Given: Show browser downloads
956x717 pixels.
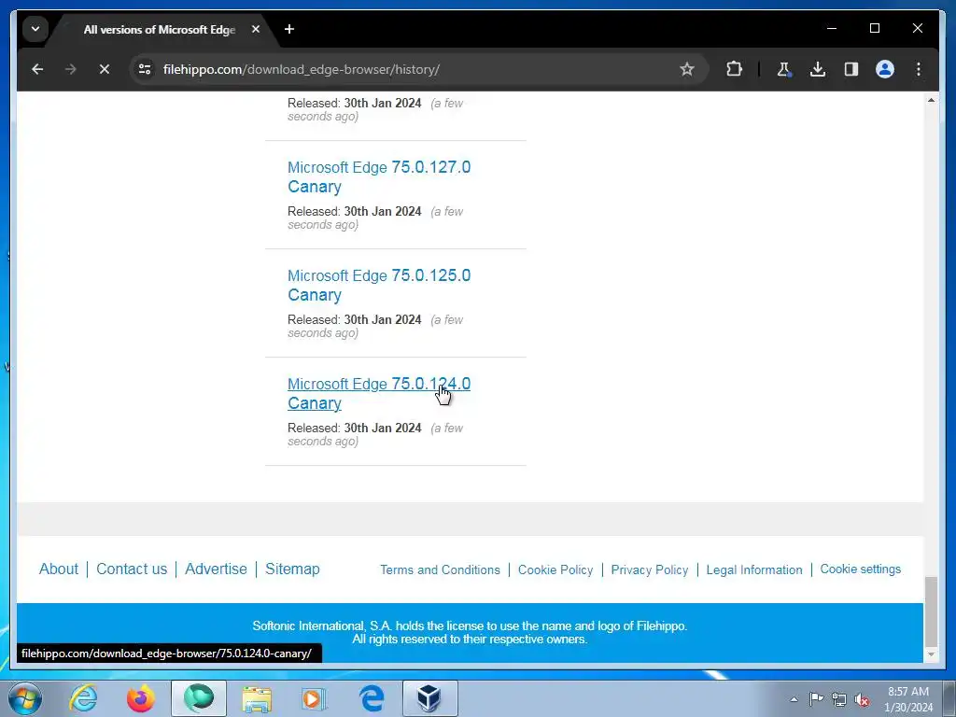Looking at the screenshot, I should pyautogui.click(x=818, y=69).
